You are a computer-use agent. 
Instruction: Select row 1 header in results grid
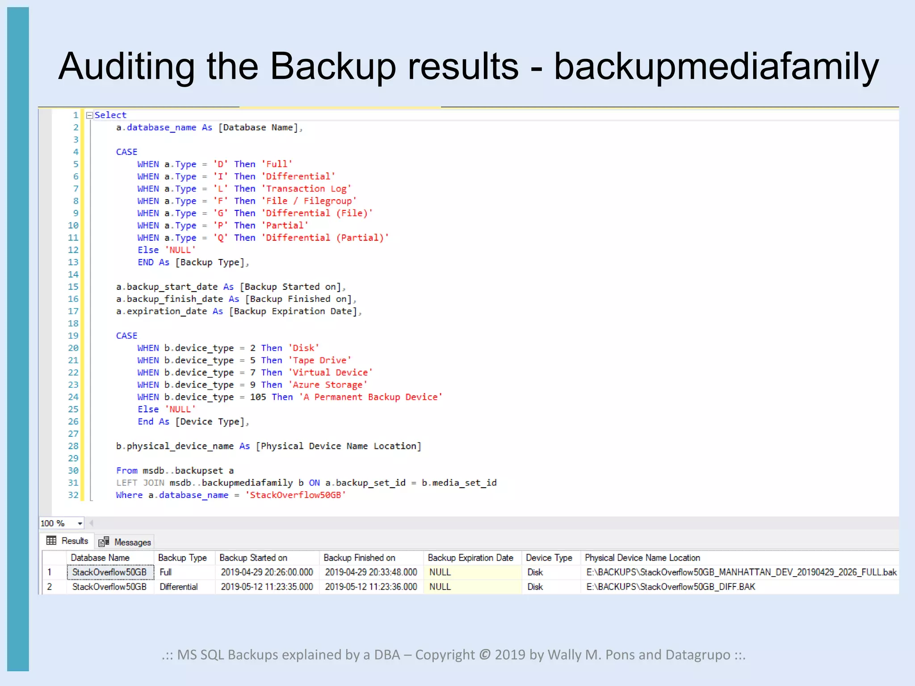[x=54, y=572]
